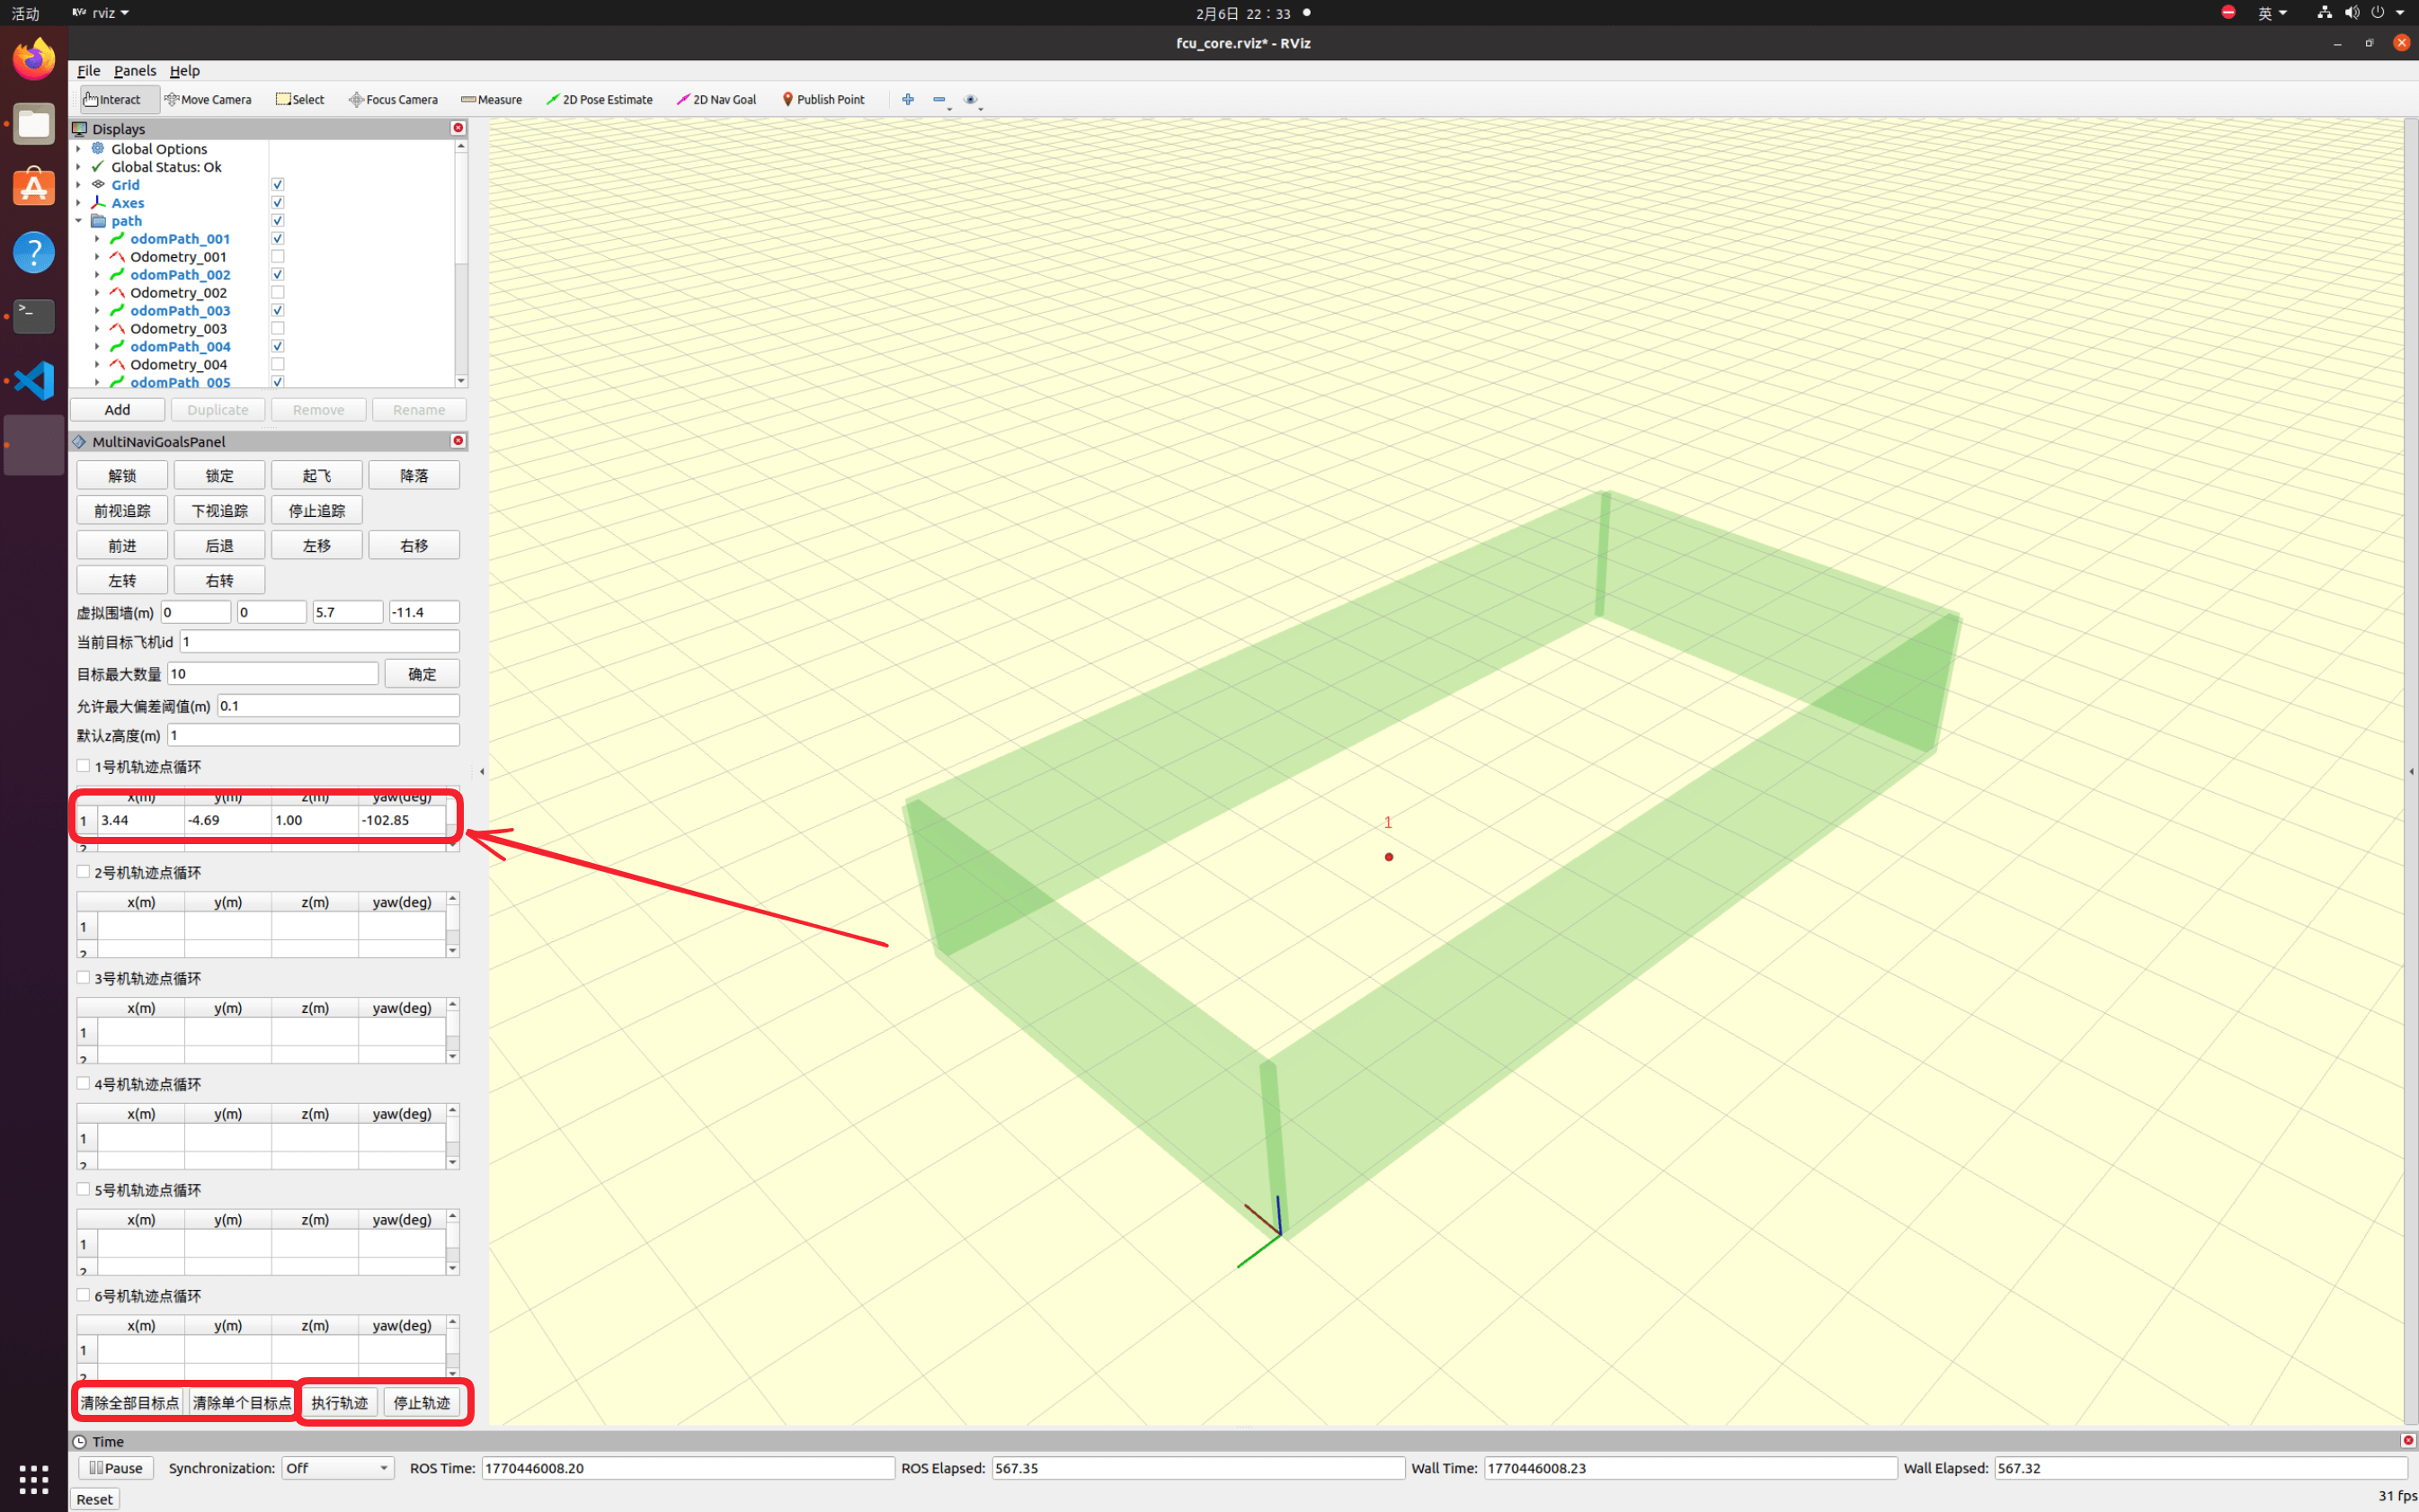
Task: Click the 当前目标飞机id input field
Action: [320, 642]
